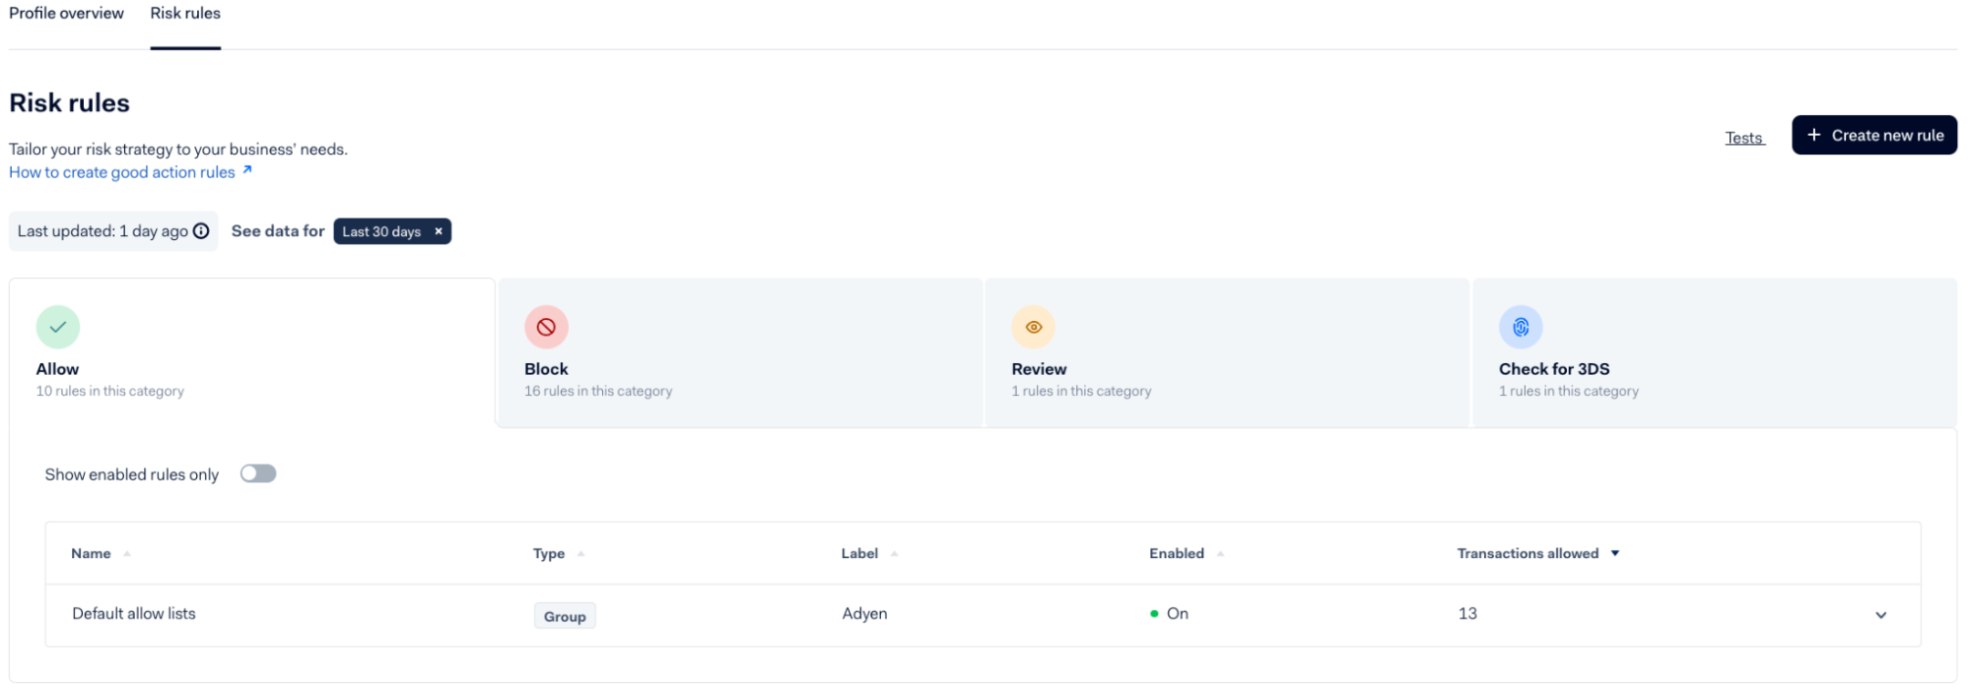Click the green Allow checkmark icon
This screenshot has width=1970, height=689.
point(58,327)
